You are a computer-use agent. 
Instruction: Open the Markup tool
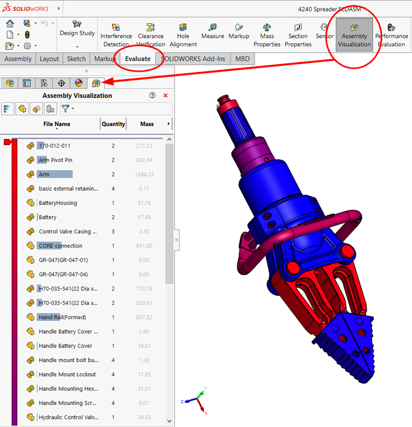(239, 31)
